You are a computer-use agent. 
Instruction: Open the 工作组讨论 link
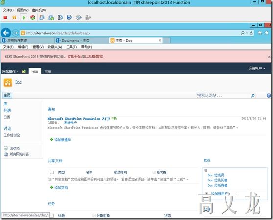(x=12, y=135)
